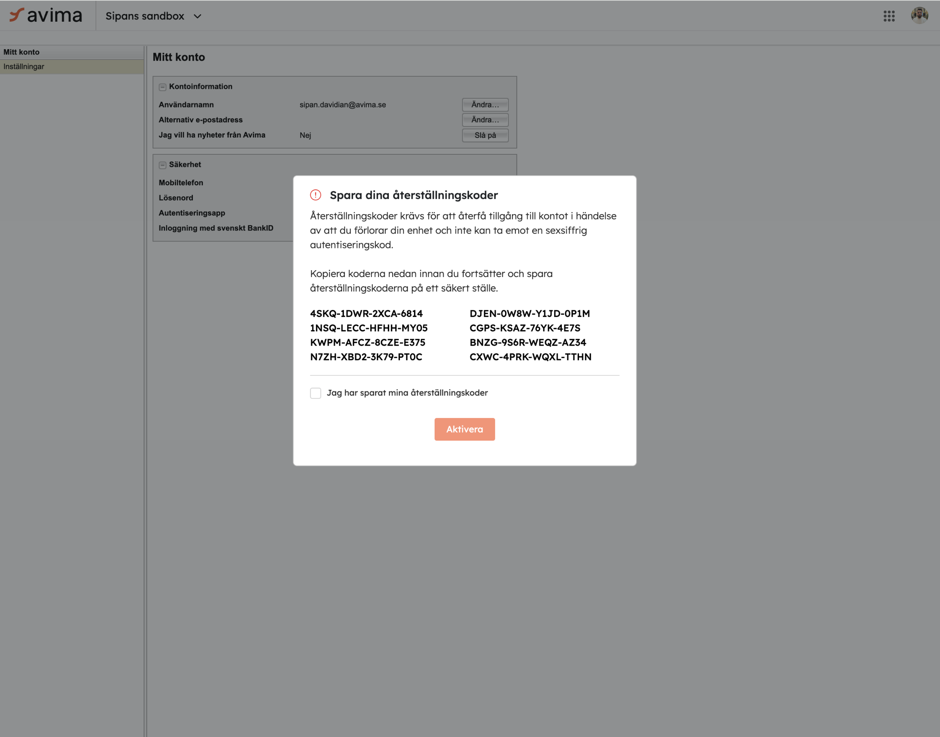The width and height of the screenshot is (940, 737).
Task: Open the user profile avatar
Action: pos(919,16)
